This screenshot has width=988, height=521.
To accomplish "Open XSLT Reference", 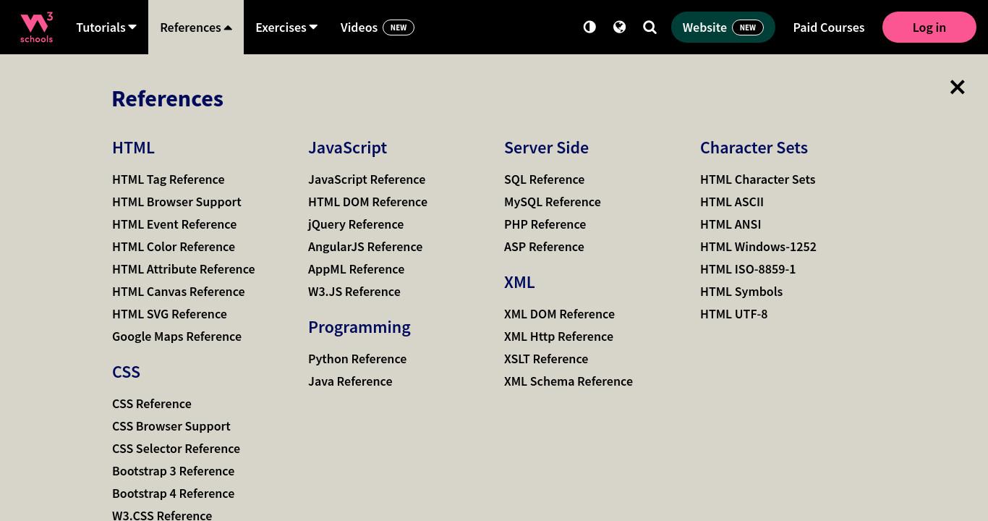I will pos(546,358).
